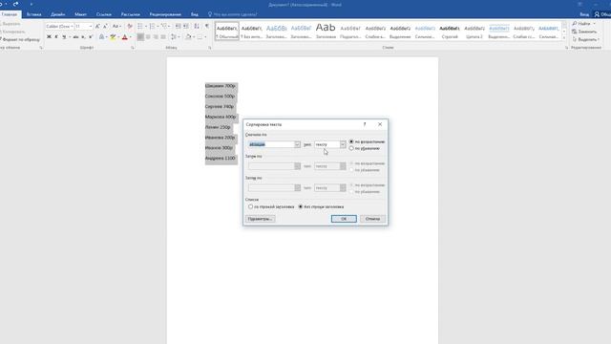Switch to Ссылки ribbon tab
The image size is (611, 344).
coord(104,14)
